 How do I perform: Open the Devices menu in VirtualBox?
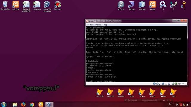98,25
